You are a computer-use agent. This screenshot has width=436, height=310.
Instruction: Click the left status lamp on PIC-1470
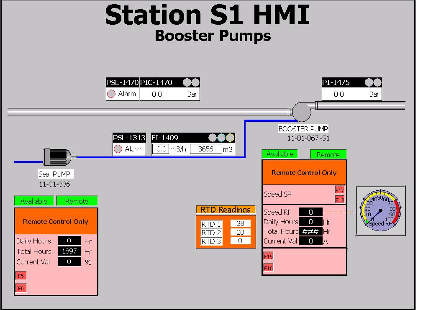(x=187, y=82)
